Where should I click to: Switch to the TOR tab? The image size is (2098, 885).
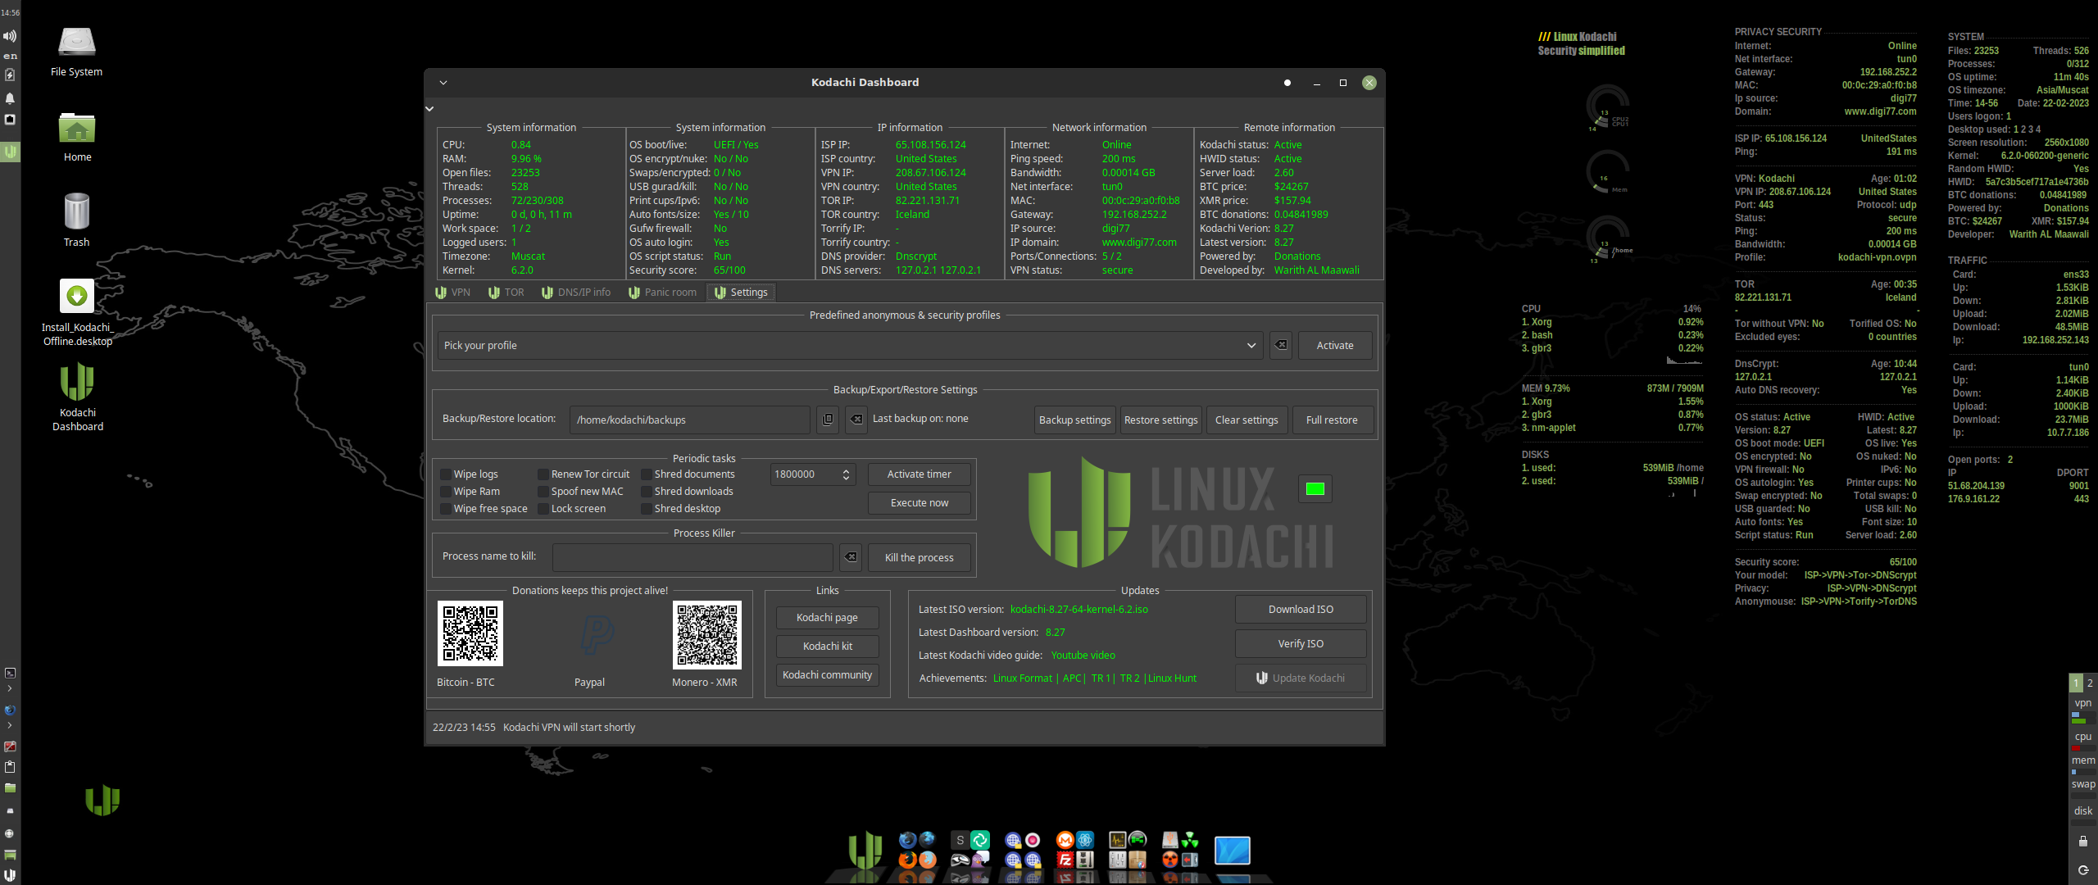506,293
